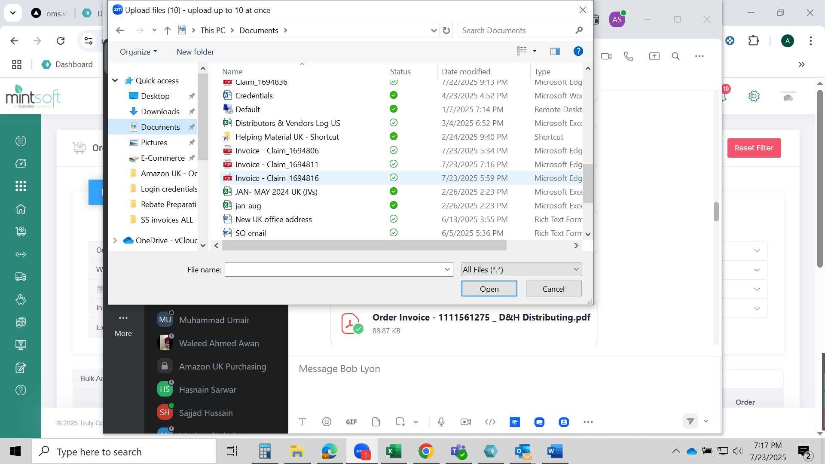Image resolution: width=825 pixels, height=464 pixels.
Task: Open Amazon UK Purchasing channel
Action: (x=222, y=366)
